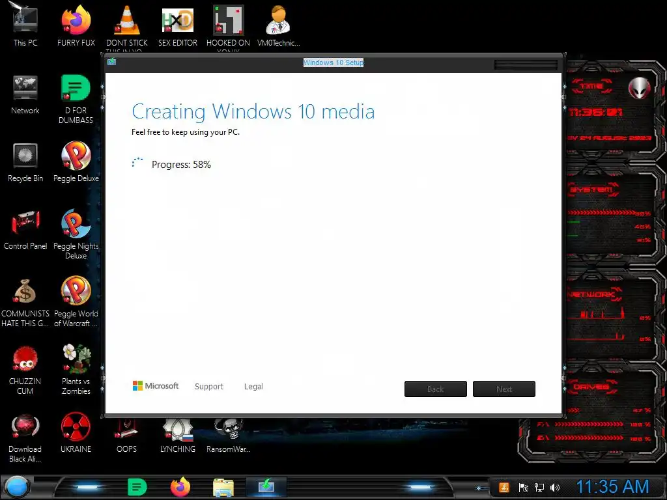Click the Creating Windows 10 media heading
The image size is (667, 500).
pyautogui.click(x=253, y=112)
